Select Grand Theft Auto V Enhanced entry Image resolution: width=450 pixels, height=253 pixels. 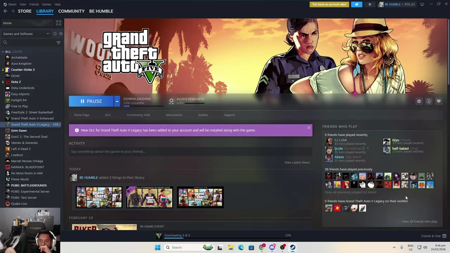point(32,118)
